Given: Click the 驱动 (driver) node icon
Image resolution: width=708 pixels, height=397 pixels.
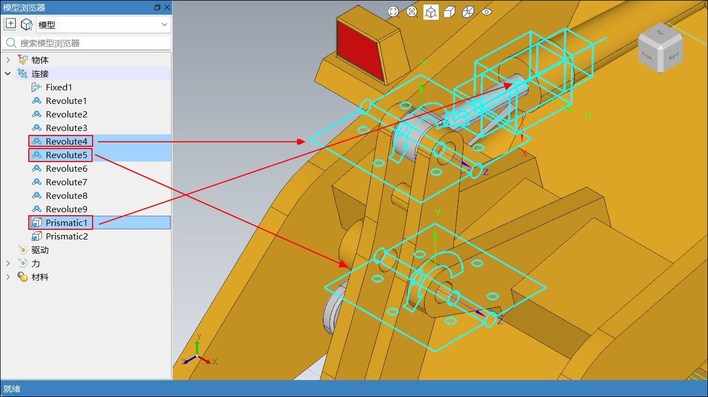Looking at the screenshot, I should click(23, 250).
